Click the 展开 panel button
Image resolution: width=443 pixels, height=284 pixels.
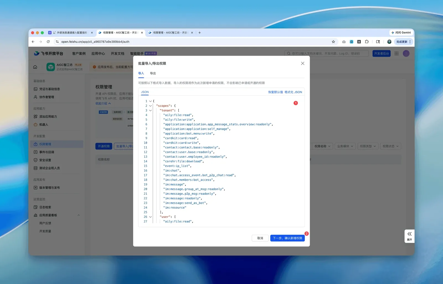(409, 236)
